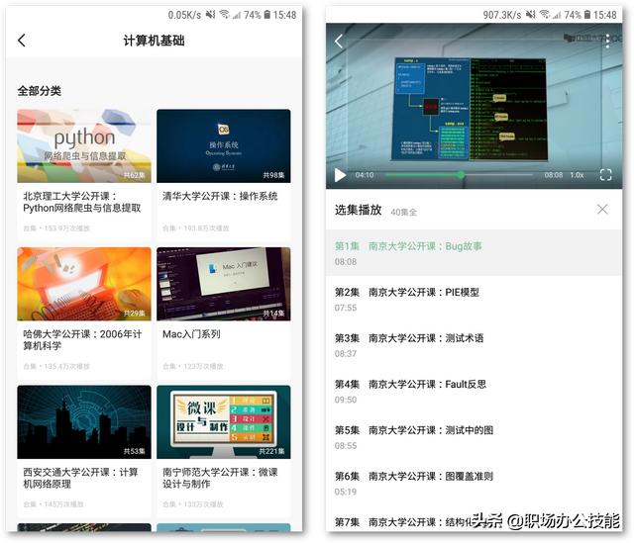Screen dimensions: 634x543
Task: Change the 1.0x playback speed
Action: (577, 175)
